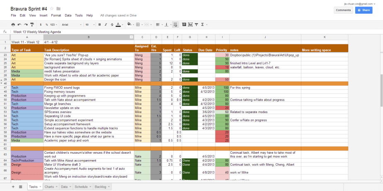Open the all sheets list icon
The width and height of the screenshot is (383, 191).
click(x=21, y=187)
